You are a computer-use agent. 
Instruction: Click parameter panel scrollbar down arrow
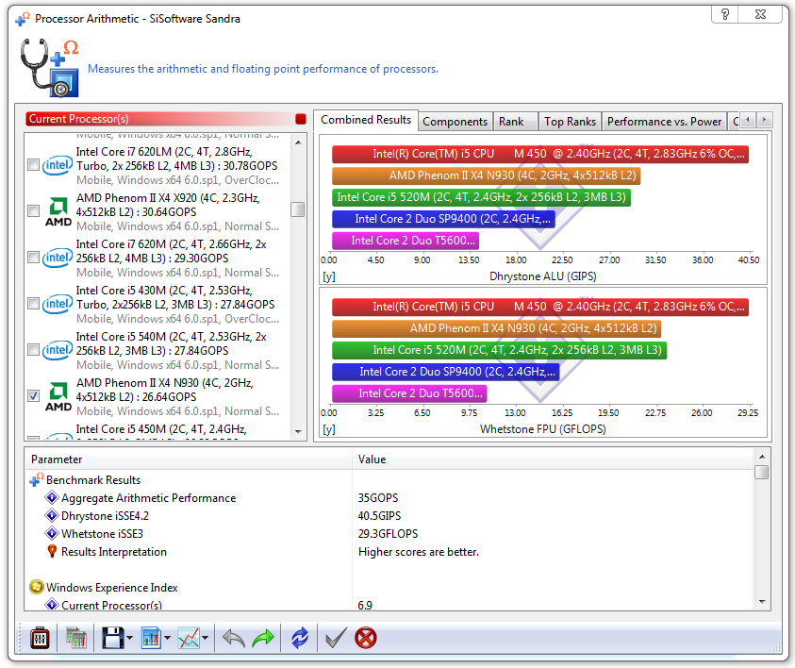click(762, 602)
